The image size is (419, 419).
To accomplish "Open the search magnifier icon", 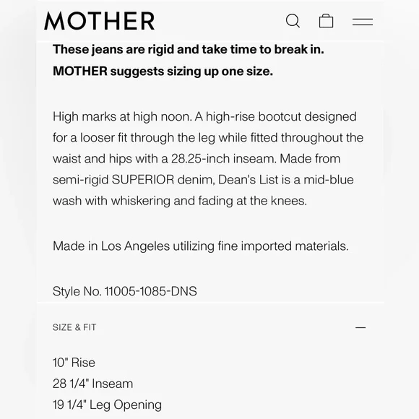I will tap(293, 21).
